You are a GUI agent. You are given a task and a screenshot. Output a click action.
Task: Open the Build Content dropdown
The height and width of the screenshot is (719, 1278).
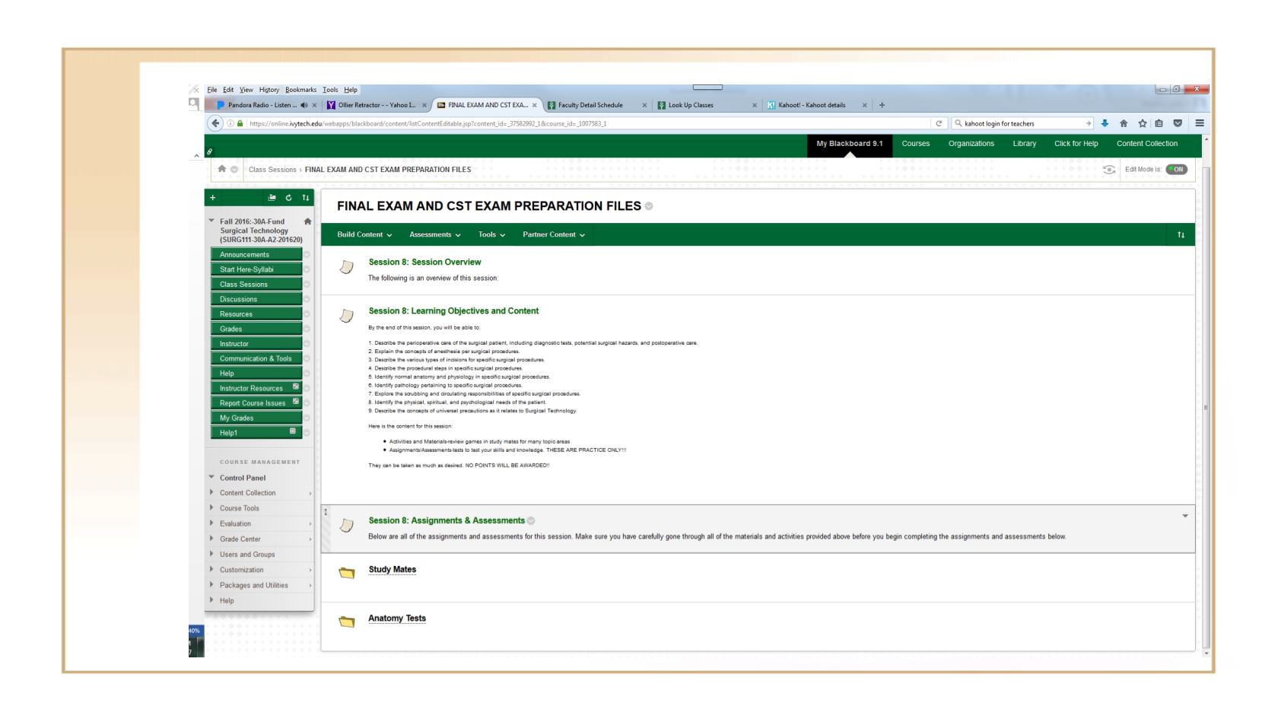(364, 234)
